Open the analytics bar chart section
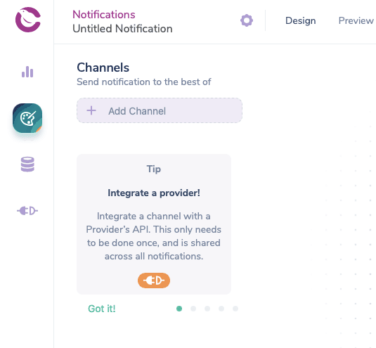This screenshot has height=348, width=376. point(27,72)
